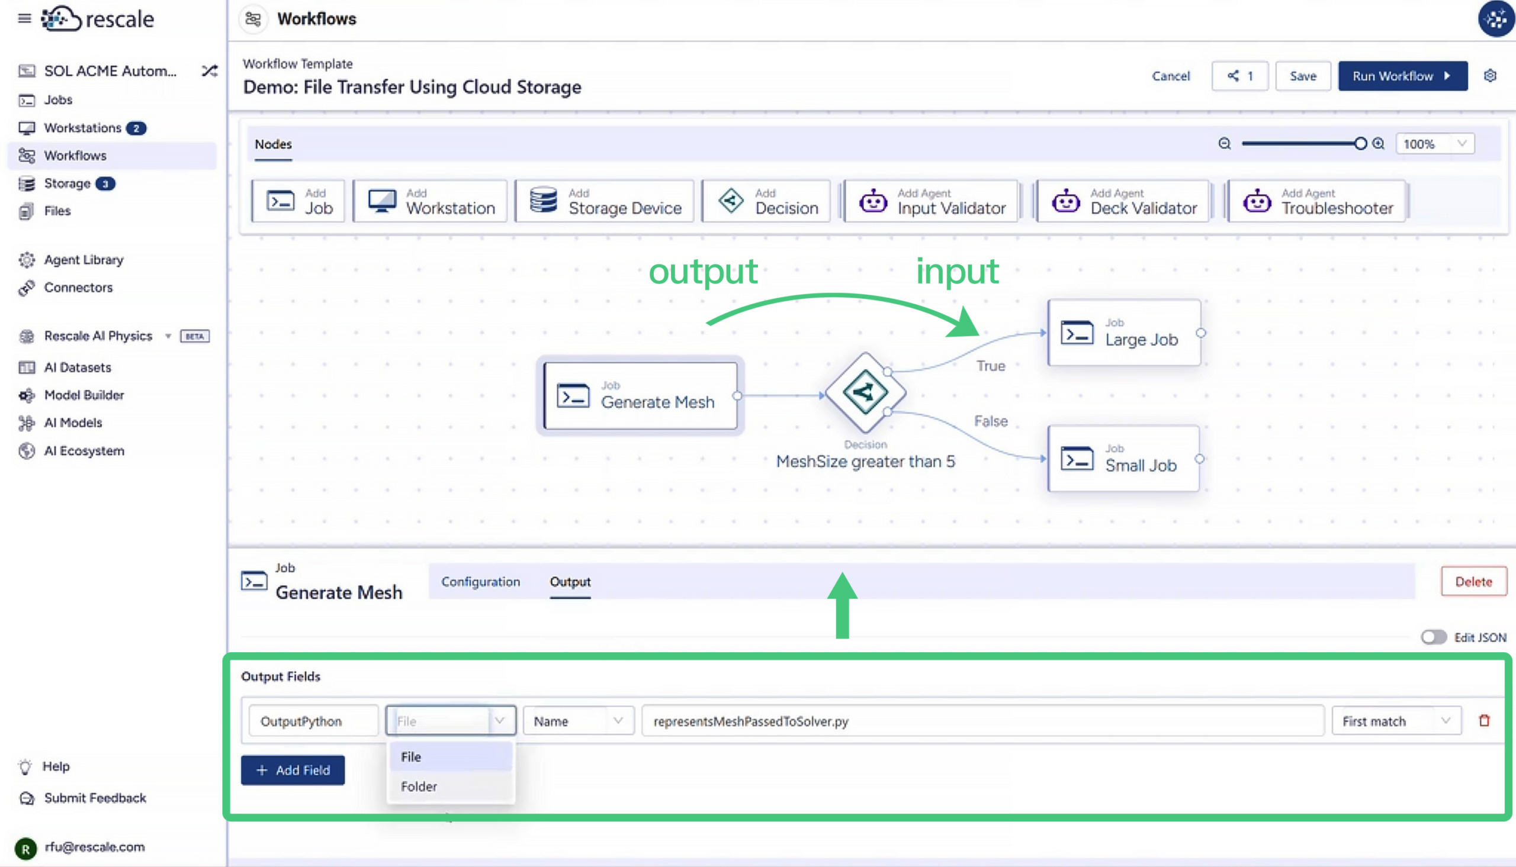Open the rfu@rescale.com account menu
Image resolution: width=1516 pixels, height=867 pixels.
(81, 847)
